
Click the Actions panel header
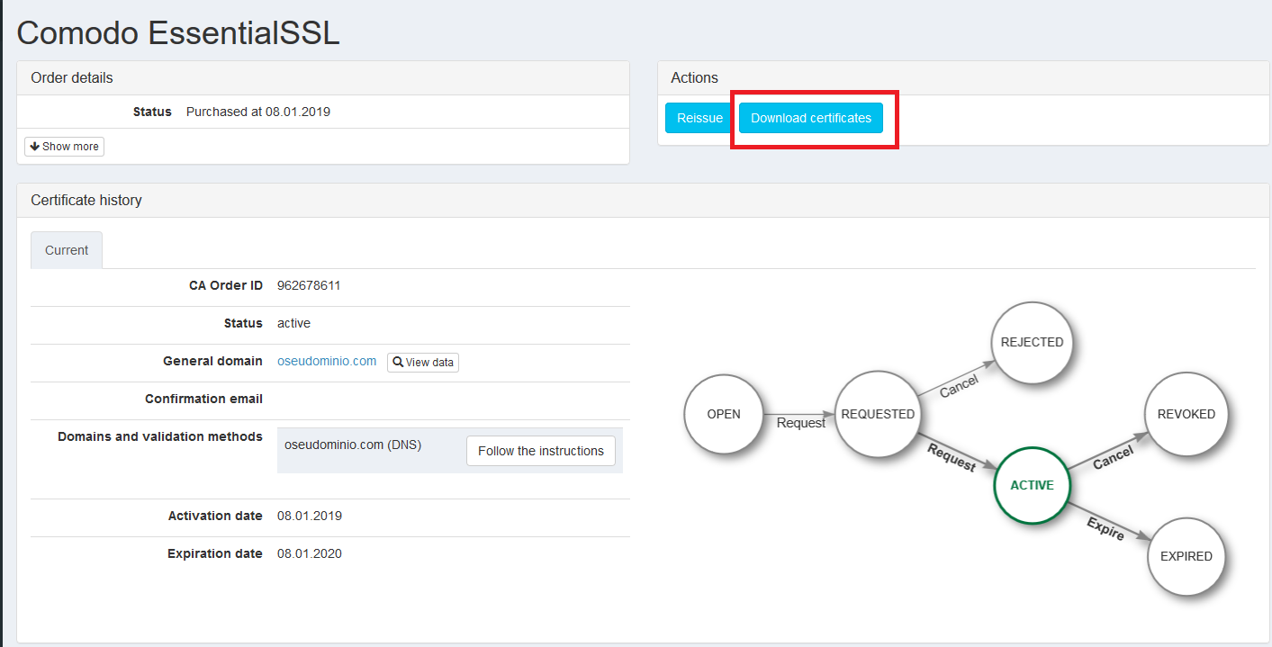click(x=694, y=78)
